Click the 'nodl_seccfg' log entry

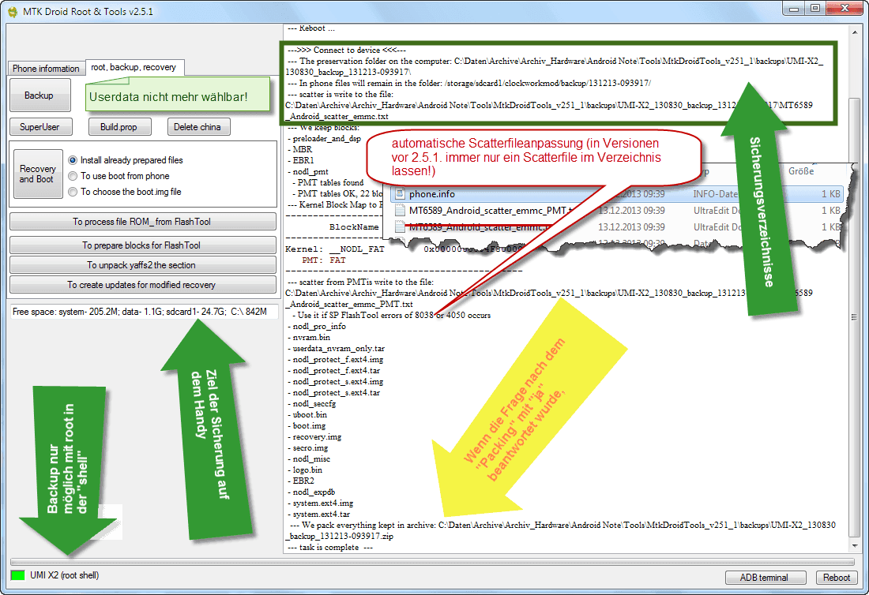click(312, 404)
